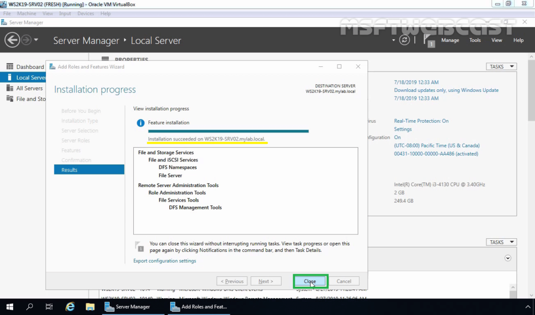Viewport: 535px width, 315px height.
Task: Open the Properties TASKS dropdown
Action: tap(501, 66)
